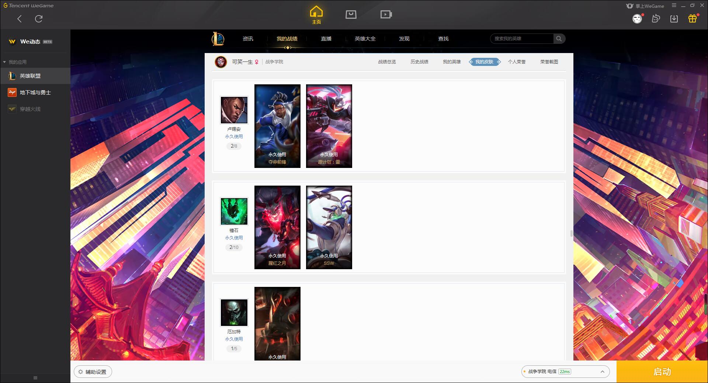This screenshot has height=383, width=708.
Task: Click 永久使用 under 卢锡安
Action: point(234,137)
